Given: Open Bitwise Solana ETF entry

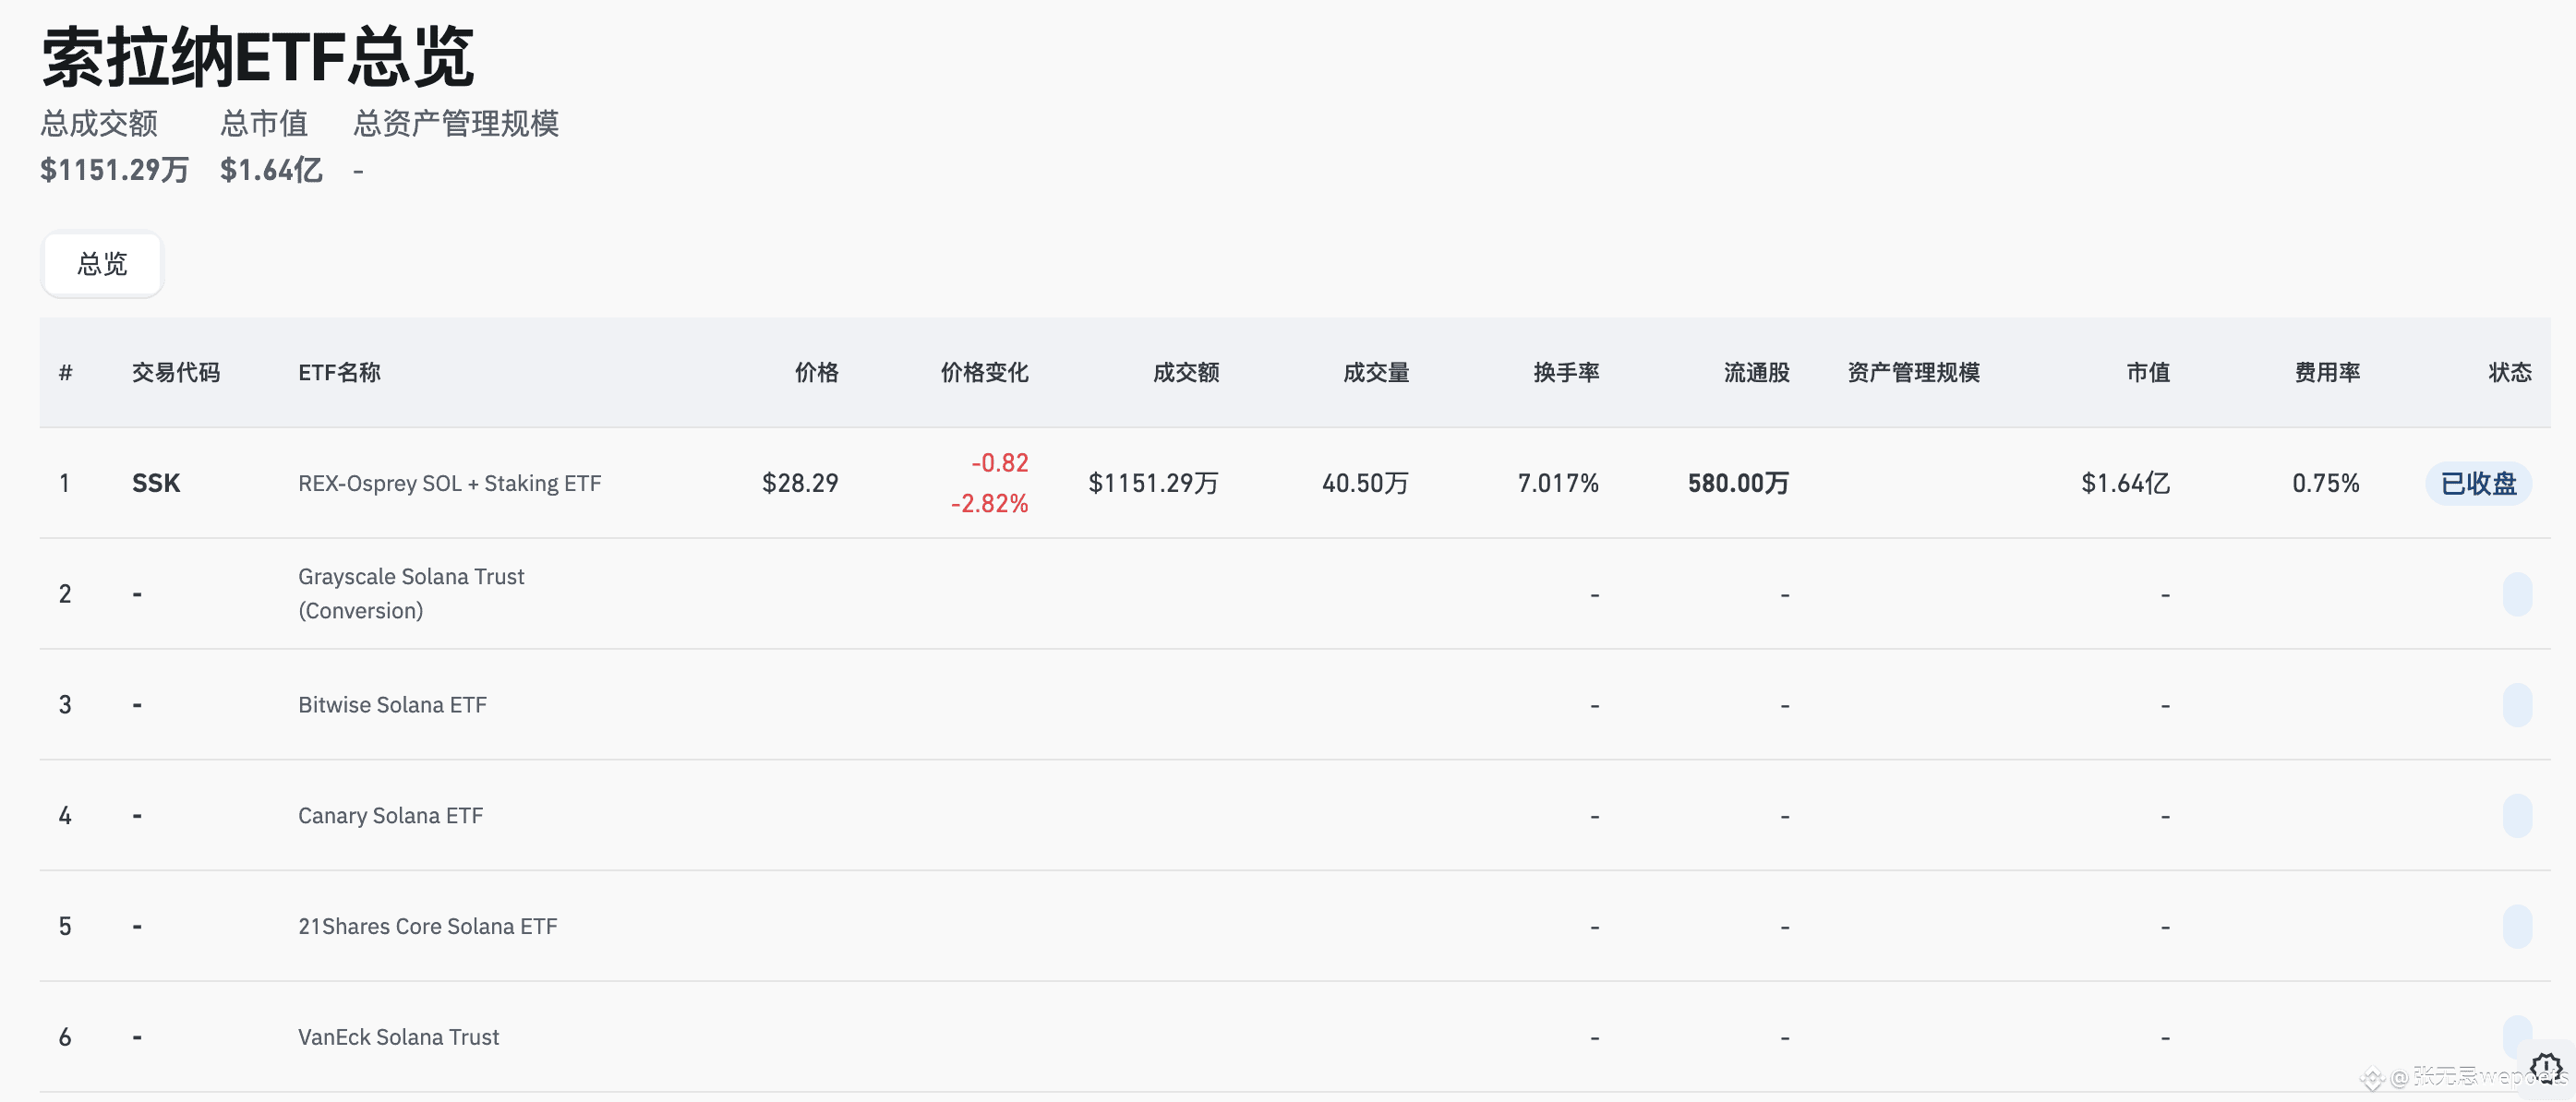Looking at the screenshot, I should (392, 705).
